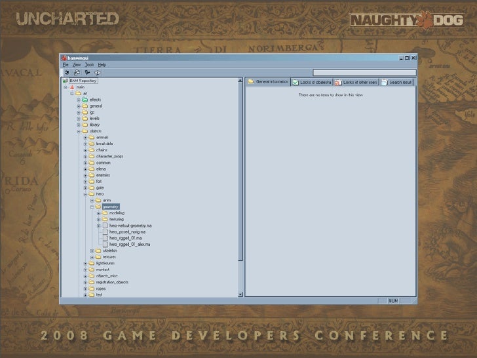477x358 pixels.
Task: Click the tree scrollbar up arrow
Action: 240,80
